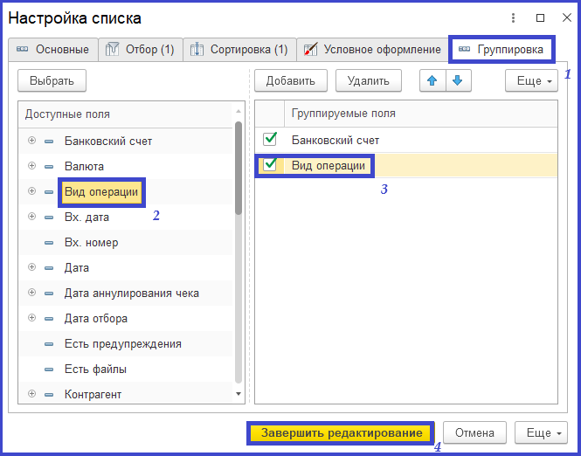Image resolution: width=581 pixels, height=456 pixels.
Task: Click the three-dot menu icon in title bar
Action: coord(515,17)
